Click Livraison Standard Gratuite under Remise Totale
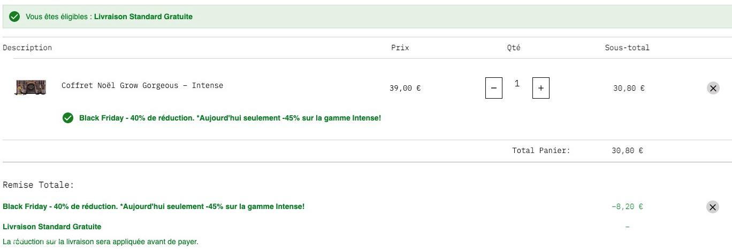 point(52,227)
